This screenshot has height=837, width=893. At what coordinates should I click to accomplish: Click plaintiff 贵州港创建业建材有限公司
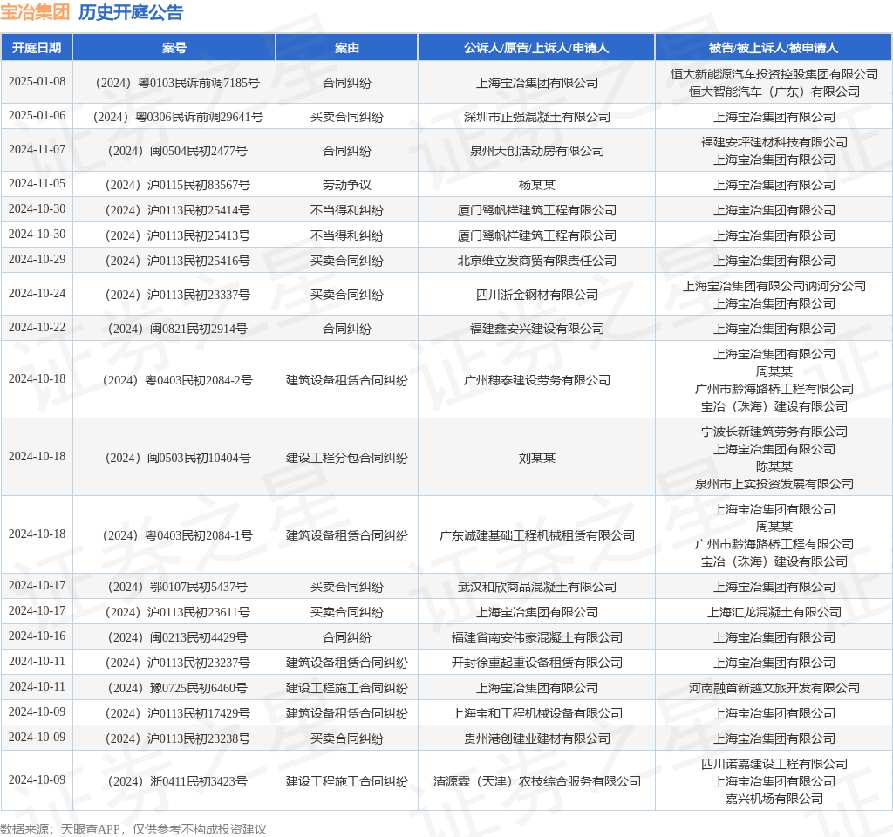pos(536,738)
